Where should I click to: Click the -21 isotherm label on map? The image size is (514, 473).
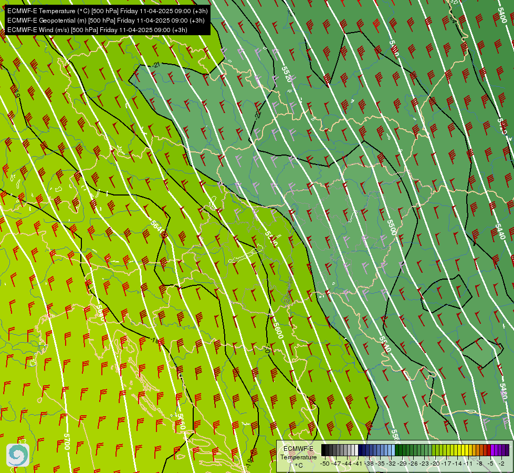156,65
